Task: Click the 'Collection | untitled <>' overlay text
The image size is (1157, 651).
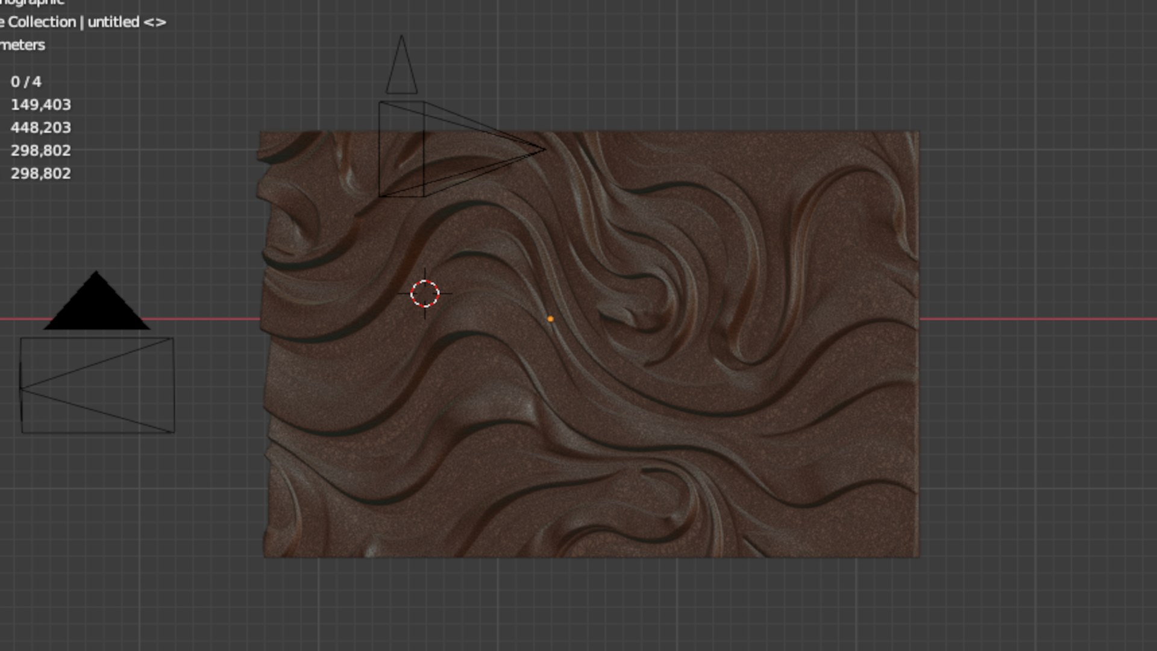Action: tap(84, 22)
